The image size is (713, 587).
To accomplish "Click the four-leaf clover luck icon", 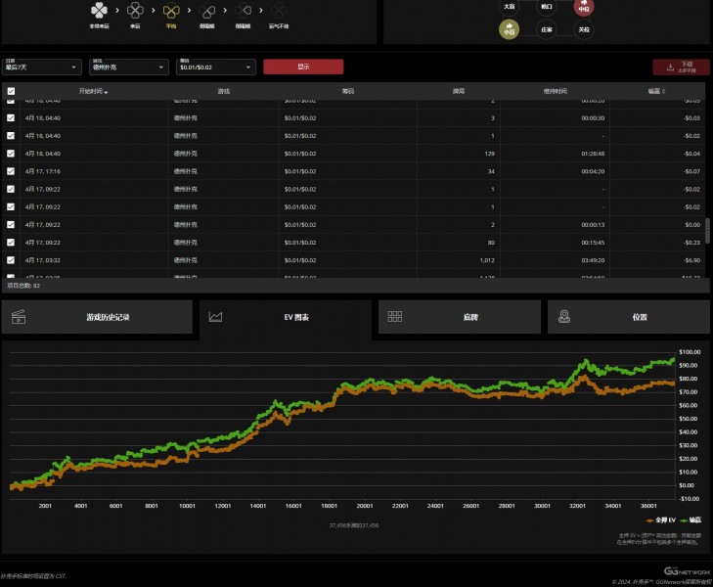I will (100, 11).
